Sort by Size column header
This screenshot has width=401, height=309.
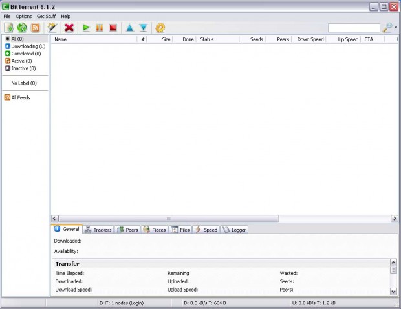pyautogui.click(x=160, y=39)
